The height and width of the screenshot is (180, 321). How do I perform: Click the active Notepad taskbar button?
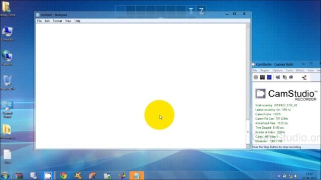point(137,175)
